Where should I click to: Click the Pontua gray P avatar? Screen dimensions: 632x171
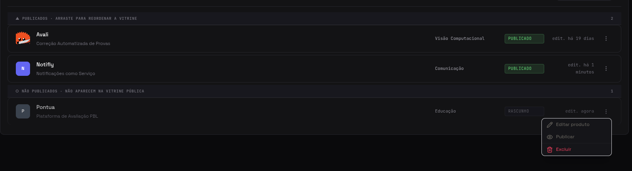click(x=23, y=111)
